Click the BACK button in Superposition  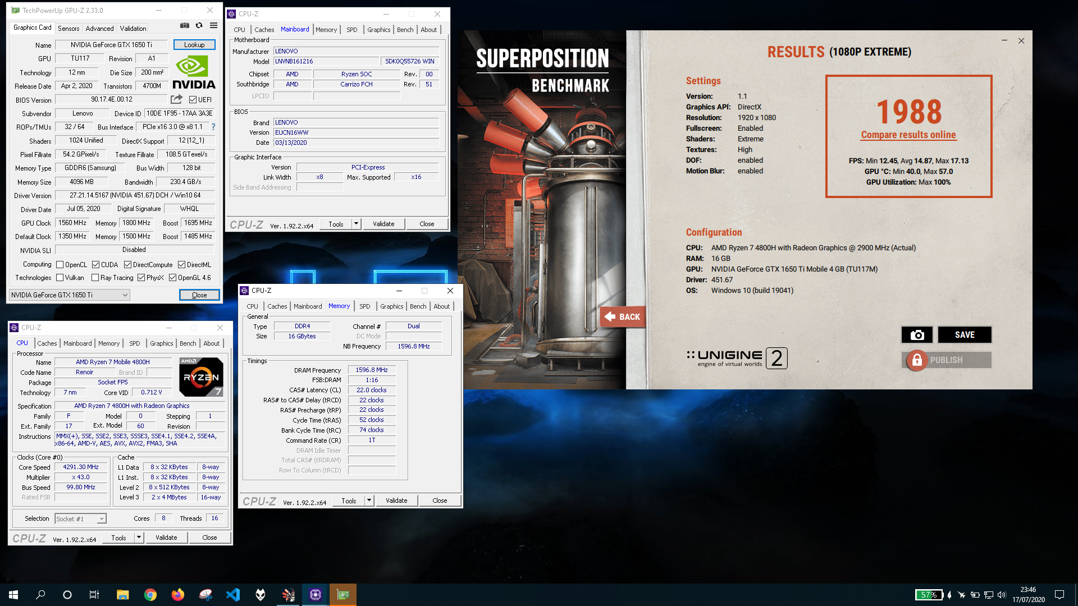tap(623, 317)
